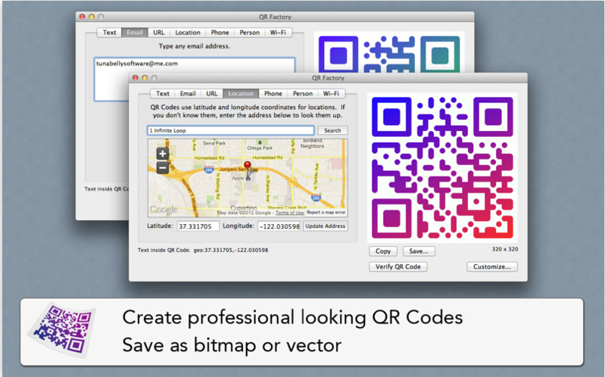Click Report a map error link
Viewport: 605px width, 377px height.
326,212
